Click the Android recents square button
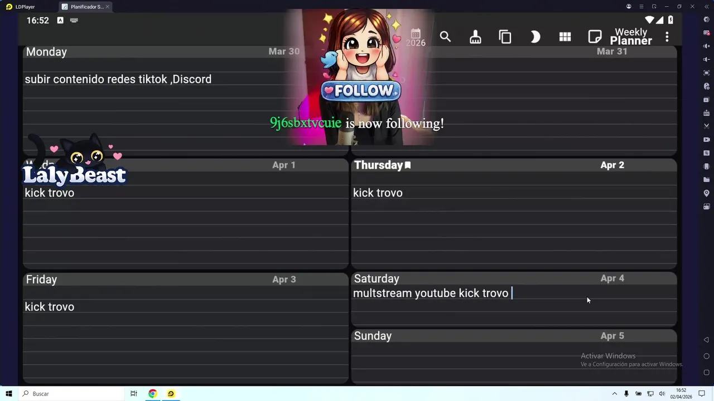Viewport: 714px width, 401px height. [x=706, y=373]
